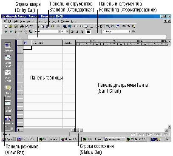Screen dimensions: 173x156
Task: Switch to Task Usage view in View Bar
Action: [x=8, y=91]
